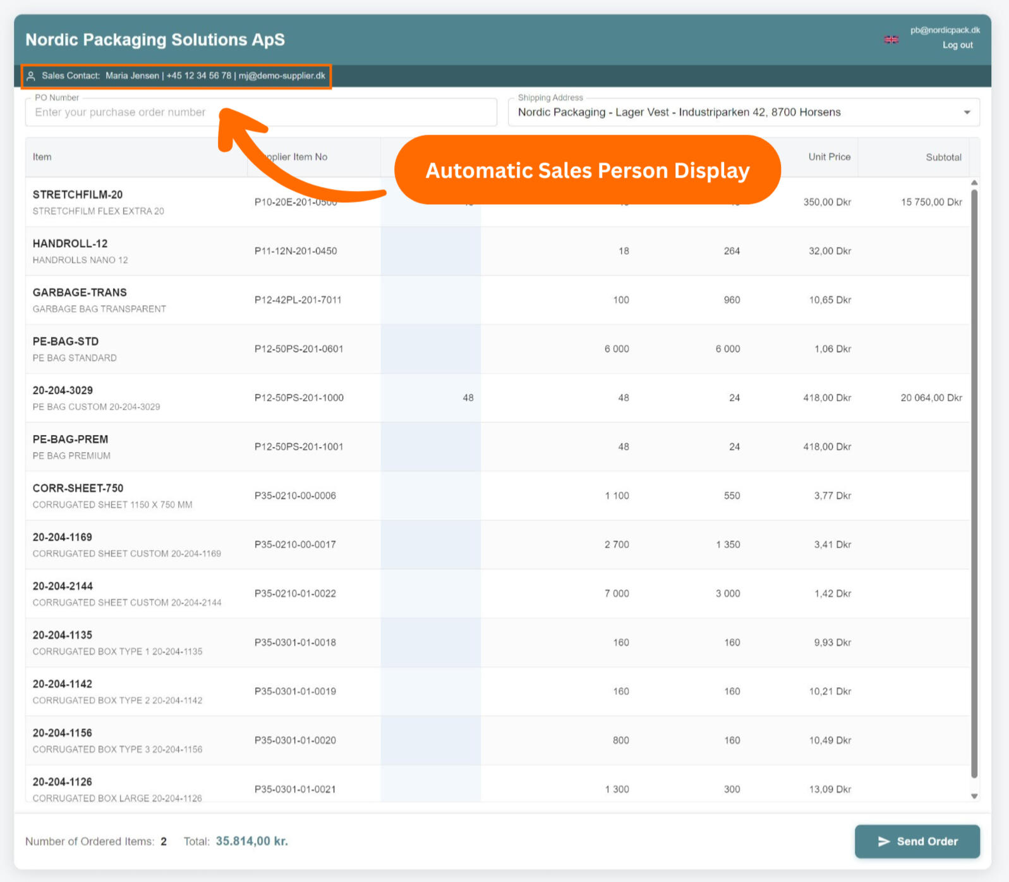Viewport: 1009px width, 882px height.
Task: Click the Subtotal column header
Action: (x=943, y=157)
